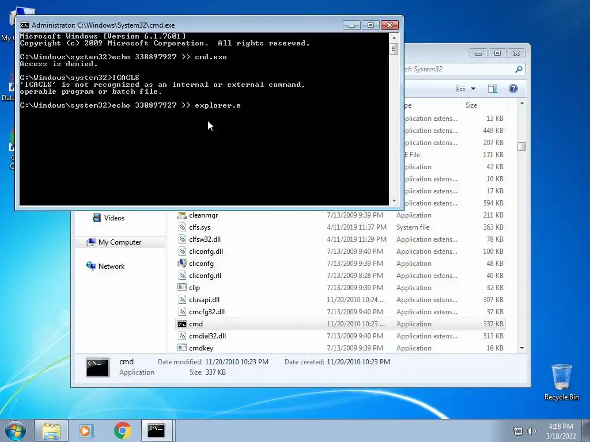Open the Windows Start menu

[x=16, y=430]
